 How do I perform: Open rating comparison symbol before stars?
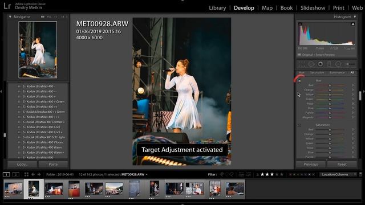pos(257,175)
